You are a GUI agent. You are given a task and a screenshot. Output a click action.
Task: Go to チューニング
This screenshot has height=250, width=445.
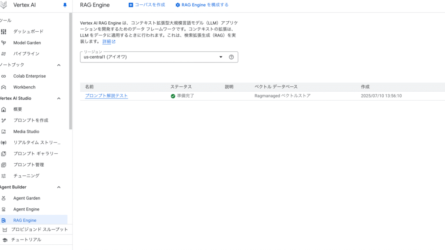[x=27, y=176]
